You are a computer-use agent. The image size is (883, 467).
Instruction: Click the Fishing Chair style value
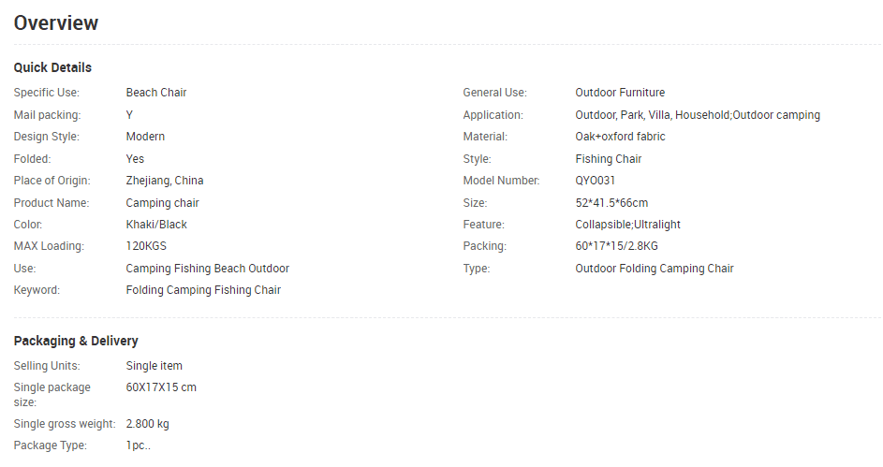609,159
